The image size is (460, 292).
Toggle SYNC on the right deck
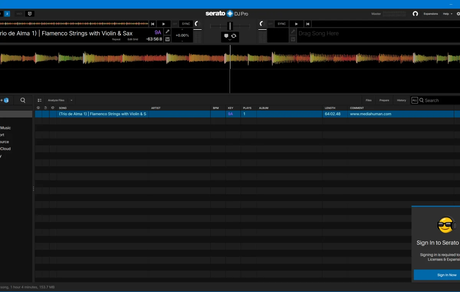pyautogui.click(x=282, y=24)
